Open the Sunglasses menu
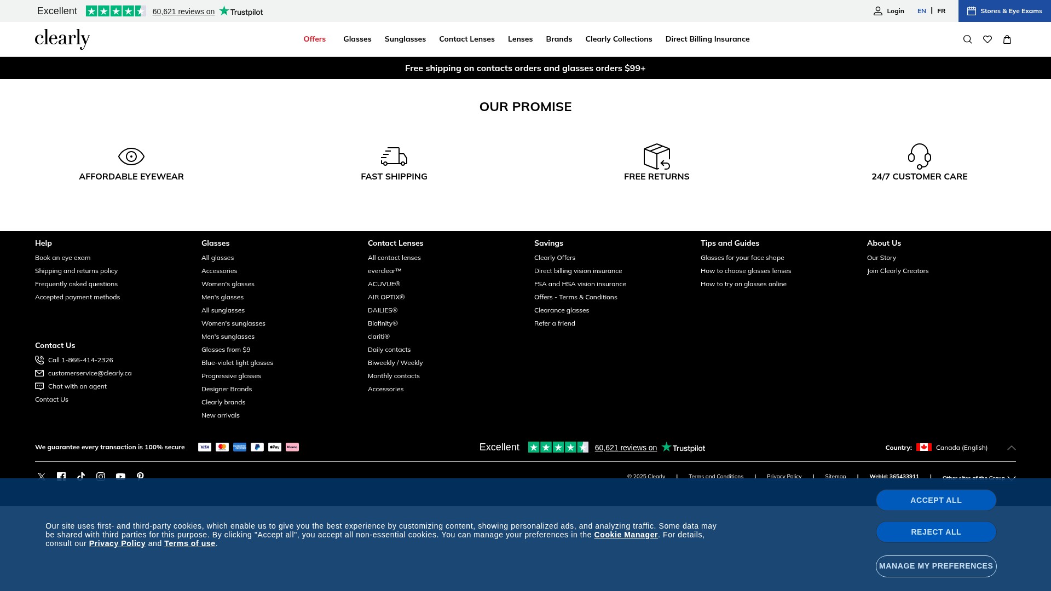This screenshot has height=591, width=1051. tap(405, 39)
